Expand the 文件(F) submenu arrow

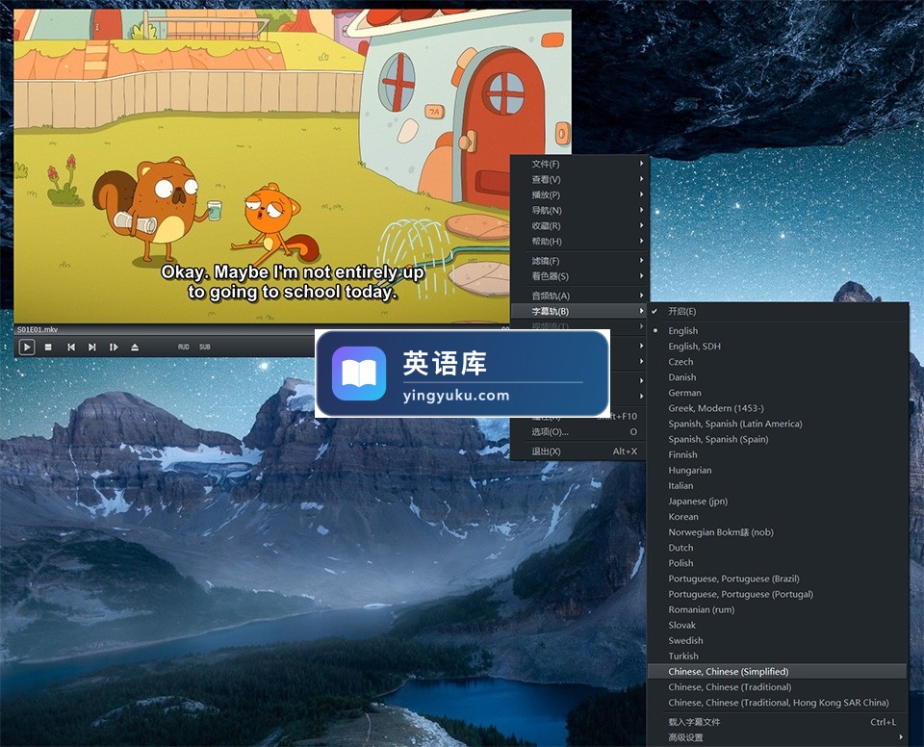(642, 164)
